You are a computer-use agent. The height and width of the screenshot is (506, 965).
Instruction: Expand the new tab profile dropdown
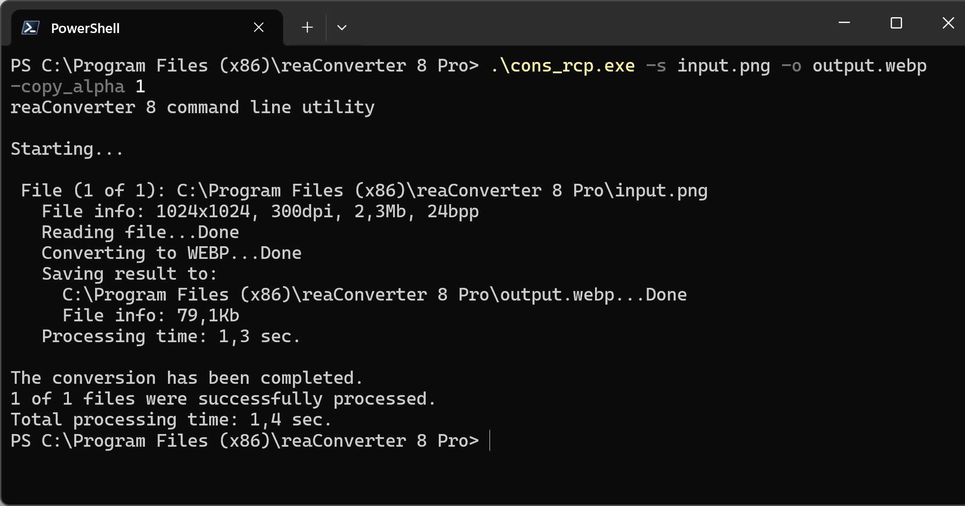342,28
